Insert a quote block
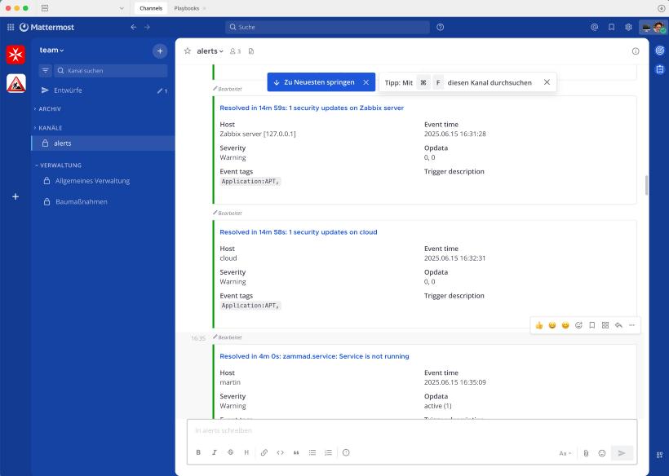The image size is (669, 476). point(296,452)
